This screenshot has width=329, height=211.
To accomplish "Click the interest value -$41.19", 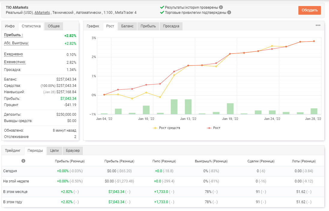I will pyautogui.click(x=70, y=105).
